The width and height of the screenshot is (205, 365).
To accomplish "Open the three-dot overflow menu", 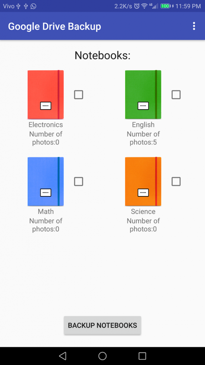I will pyautogui.click(x=194, y=26).
